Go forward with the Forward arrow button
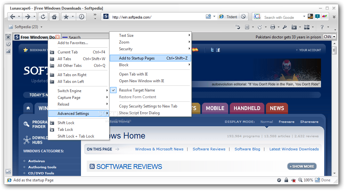The height and width of the screenshot is (191, 345). pos(28,17)
